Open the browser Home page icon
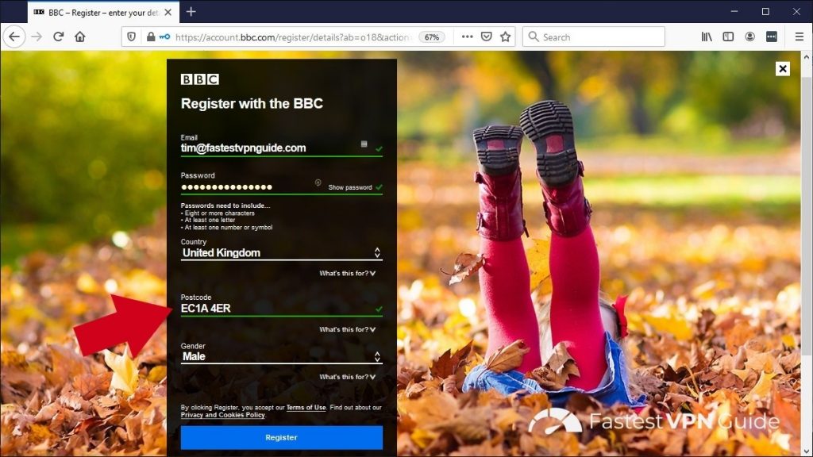Viewport: 813px width, 457px height. click(x=80, y=36)
